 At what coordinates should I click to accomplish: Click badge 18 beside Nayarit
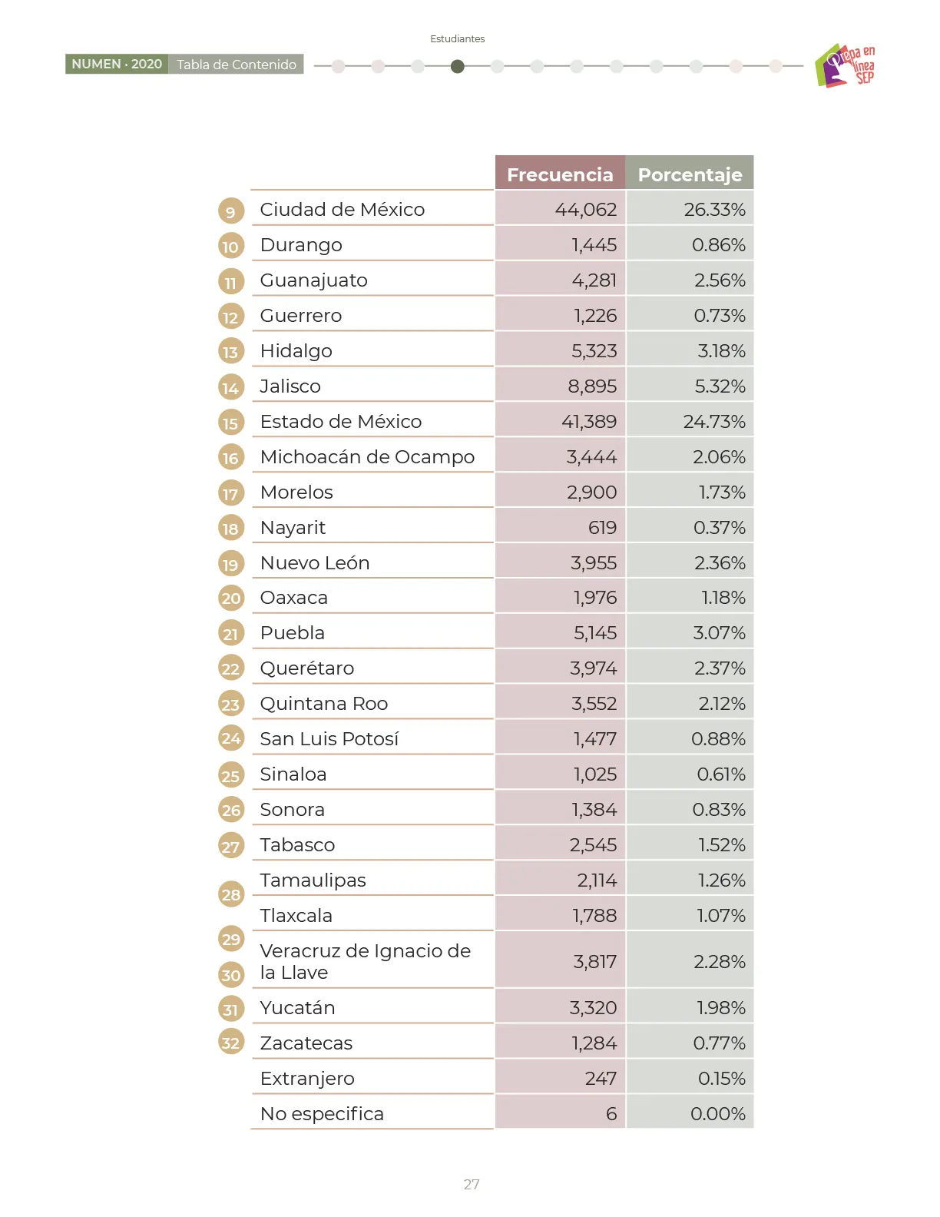pos(231,529)
